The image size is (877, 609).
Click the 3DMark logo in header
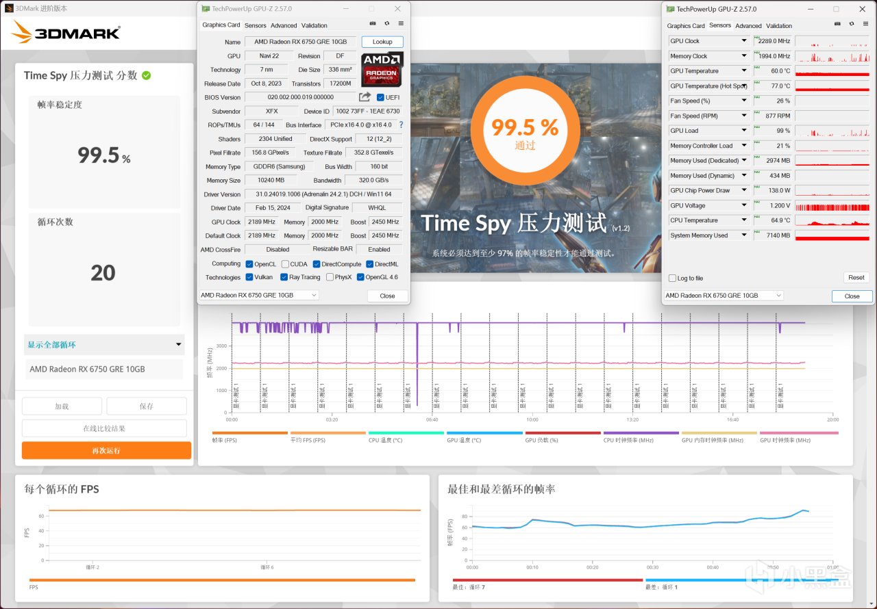click(66, 32)
